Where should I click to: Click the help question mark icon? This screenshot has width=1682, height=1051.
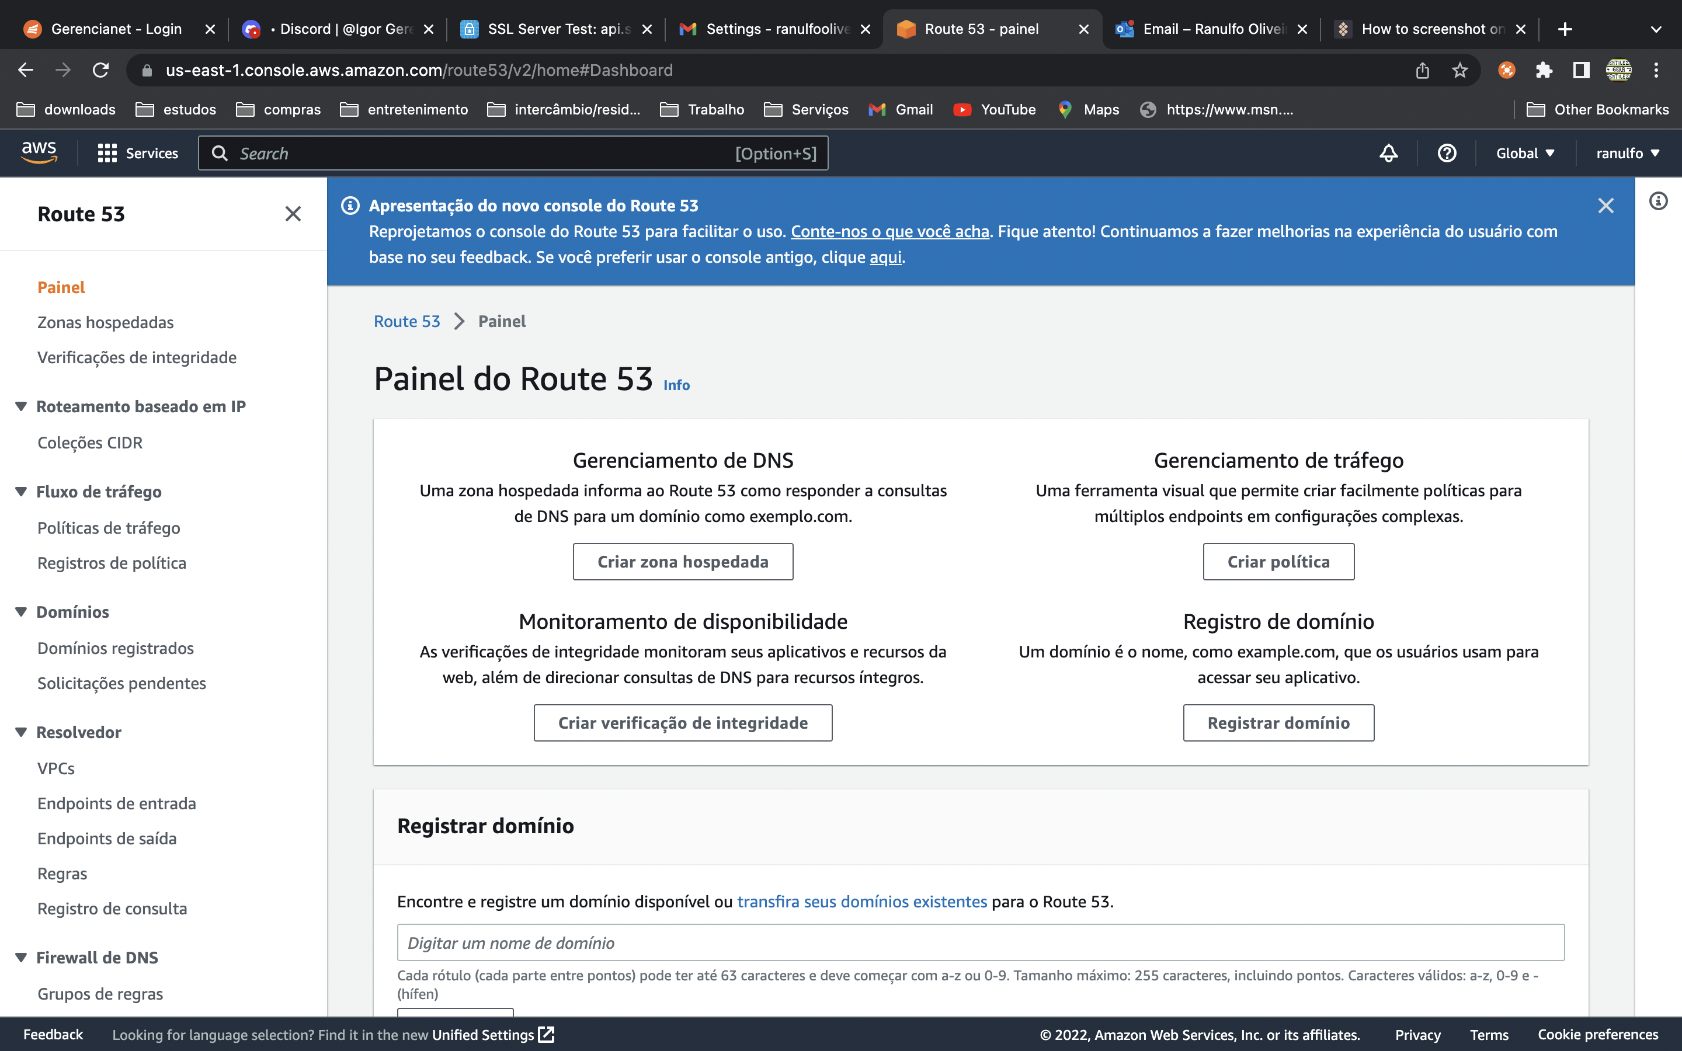click(1447, 152)
